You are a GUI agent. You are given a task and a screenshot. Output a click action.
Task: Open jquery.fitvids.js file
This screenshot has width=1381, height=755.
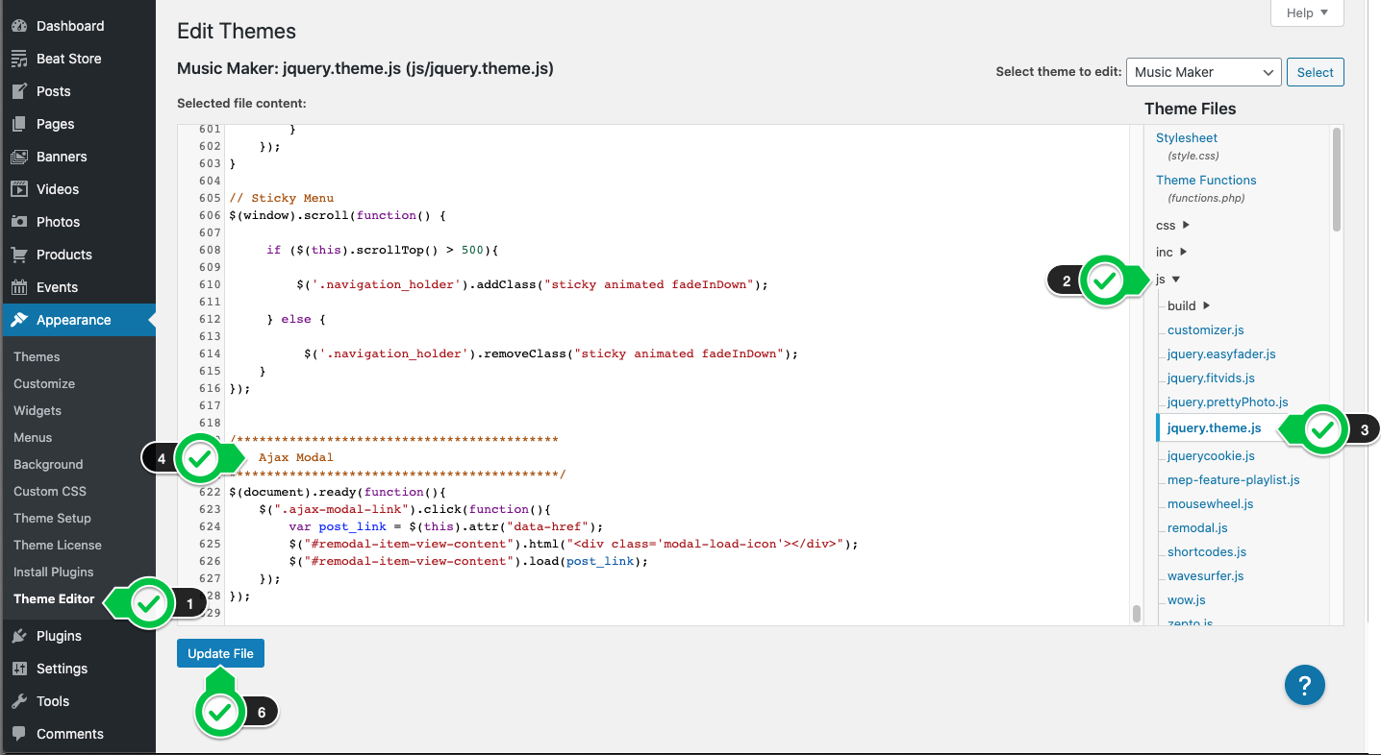point(1211,377)
